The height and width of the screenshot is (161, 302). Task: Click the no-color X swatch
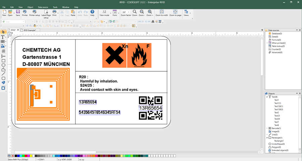tap(13, 156)
